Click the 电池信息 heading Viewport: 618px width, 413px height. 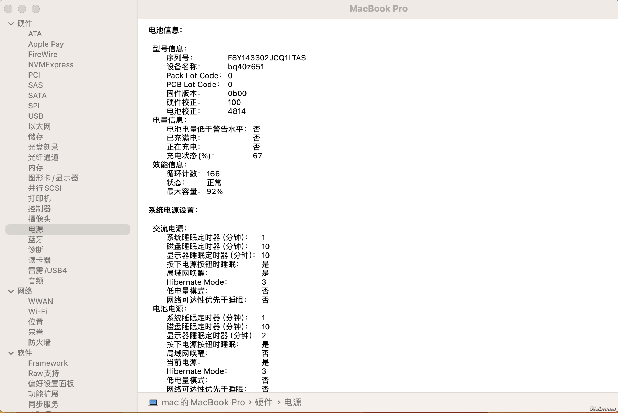pos(165,30)
